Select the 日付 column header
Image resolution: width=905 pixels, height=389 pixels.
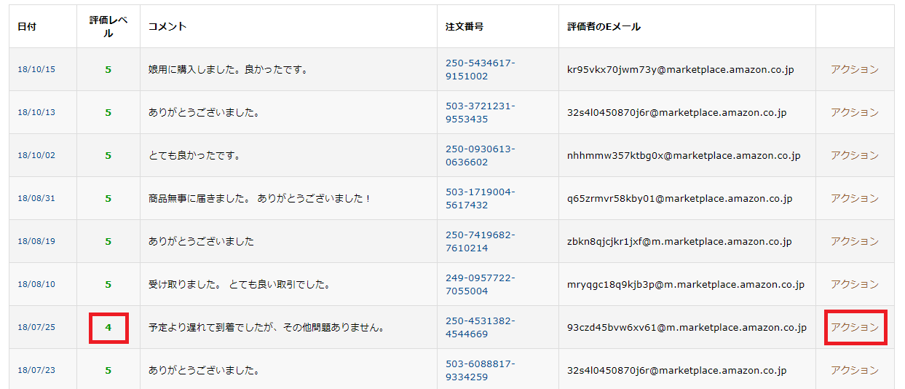coord(27,26)
